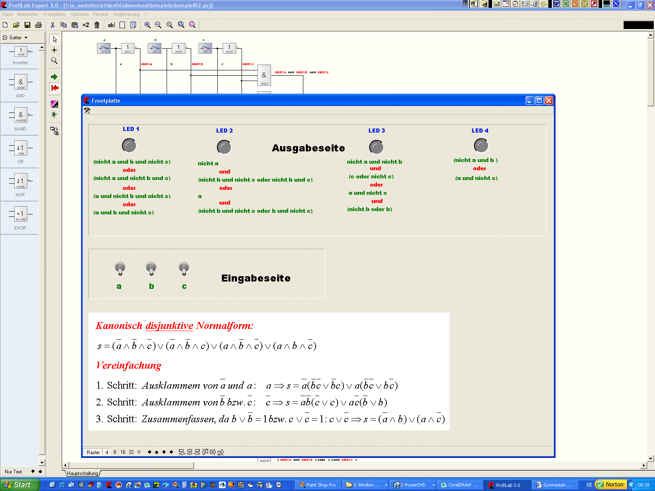This screenshot has width=655, height=491.
Task: Flip toggle switch a on the Eingabeseite
Action: 120,268
